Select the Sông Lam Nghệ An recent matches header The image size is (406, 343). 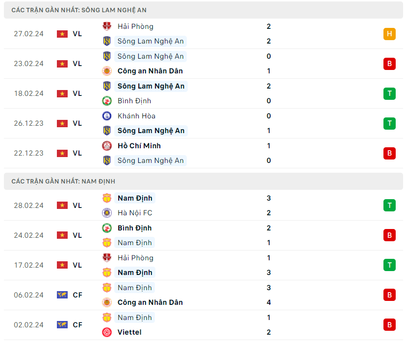pos(79,10)
